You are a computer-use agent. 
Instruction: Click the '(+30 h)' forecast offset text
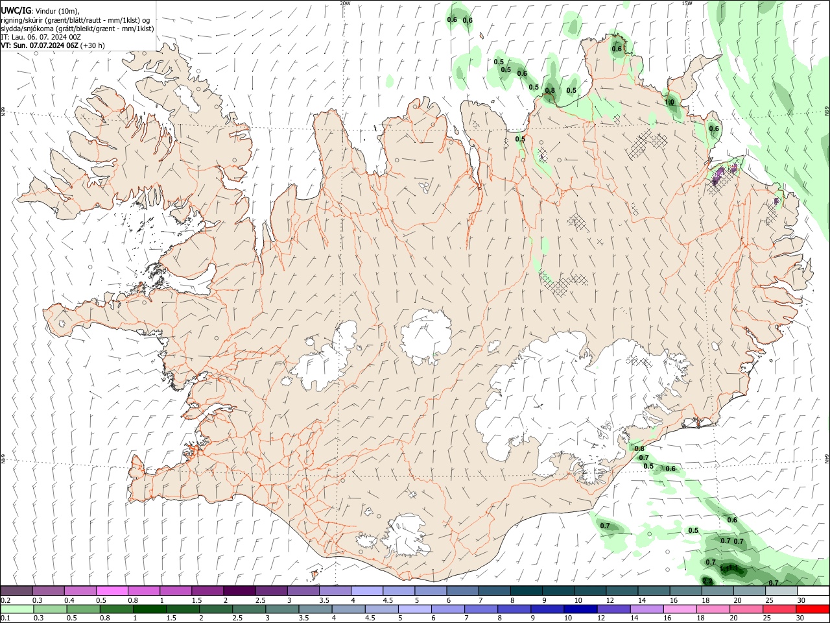[x=93, y=45]
